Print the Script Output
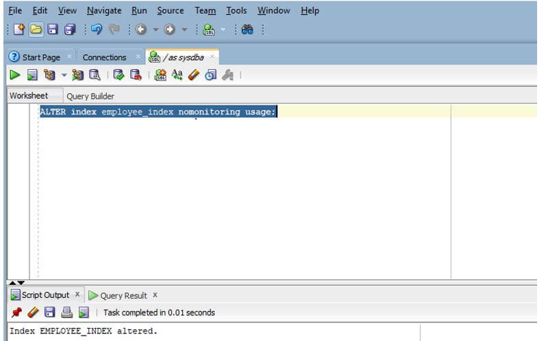The width and height of the screenshot is (546, 341). 67,312
